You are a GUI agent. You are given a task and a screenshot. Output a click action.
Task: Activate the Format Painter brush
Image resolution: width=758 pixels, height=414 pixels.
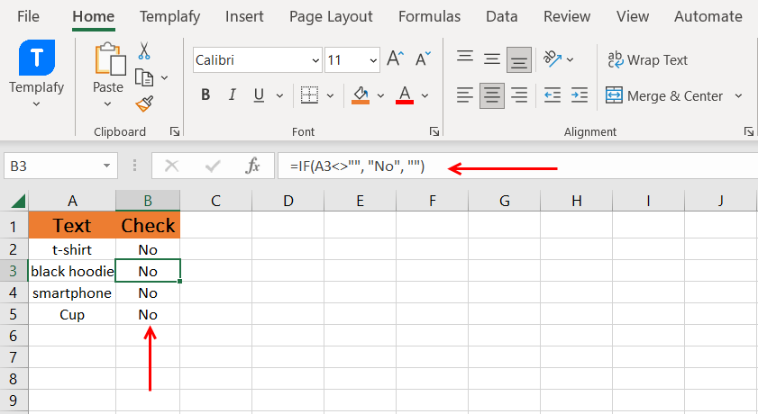click(x=144, y=103)
